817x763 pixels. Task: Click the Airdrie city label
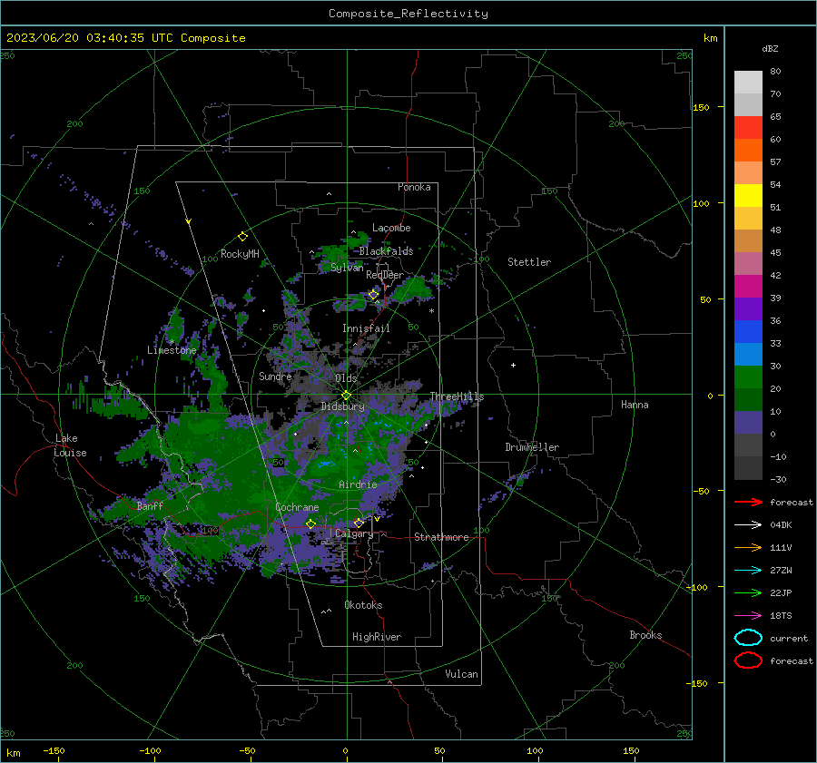click(358, 484)
